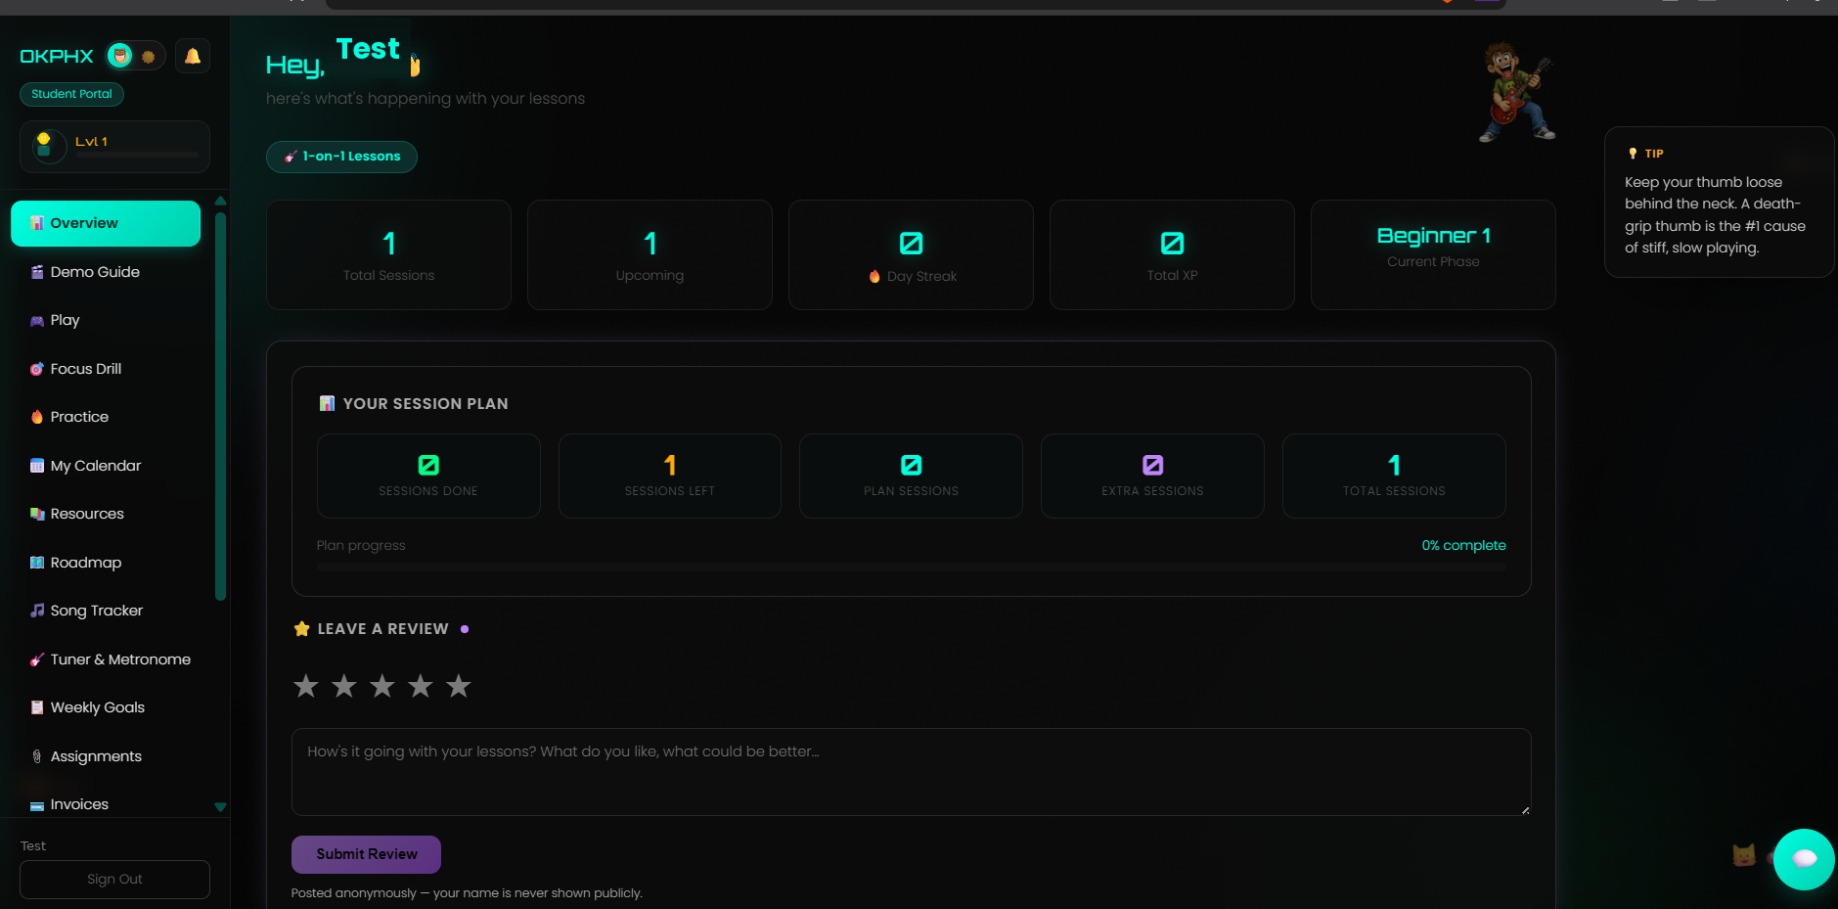Open the notifications bell icon
The width and height of the screenshot is (1838, 909).
coord(193,56)
